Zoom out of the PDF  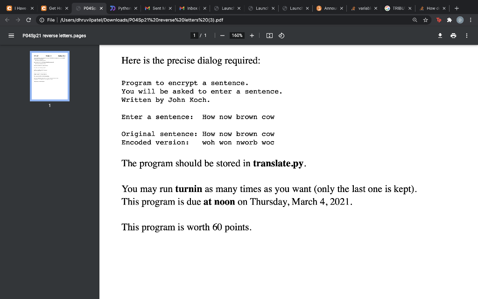222,35
